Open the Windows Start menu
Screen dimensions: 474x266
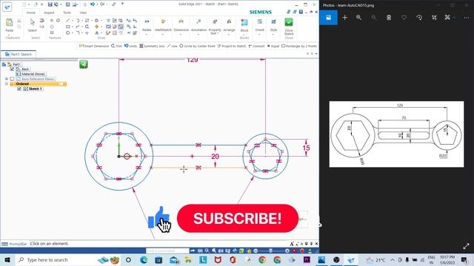click(7, 259)
